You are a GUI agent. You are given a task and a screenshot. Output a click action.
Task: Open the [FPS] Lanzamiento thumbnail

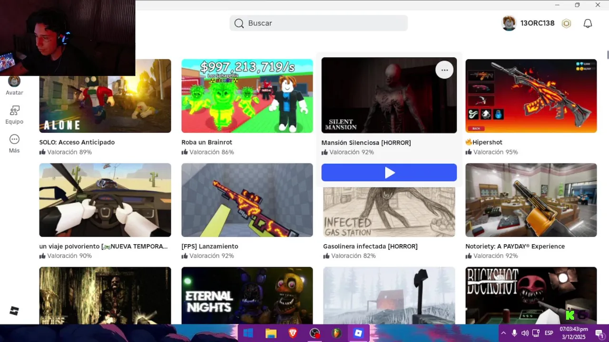coord(247,200)
